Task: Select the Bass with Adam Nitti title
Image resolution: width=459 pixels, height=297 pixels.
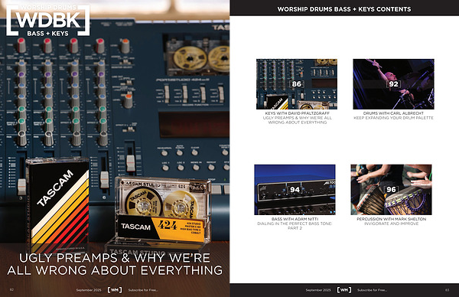Action: coord(295,219)
